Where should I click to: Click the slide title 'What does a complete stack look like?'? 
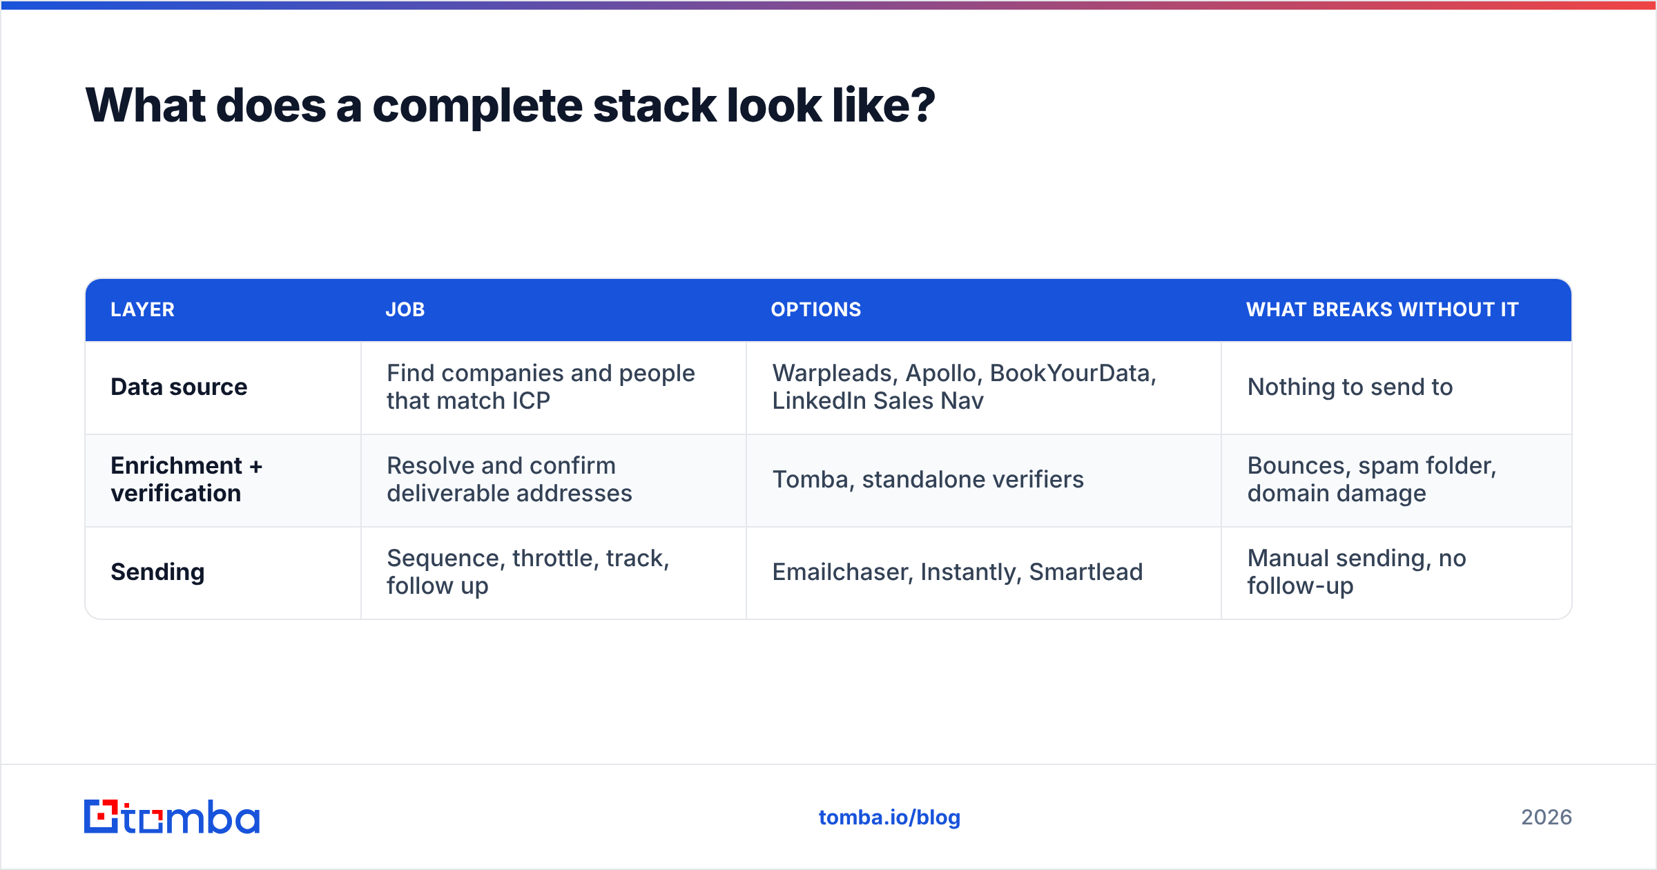[510, 106]
